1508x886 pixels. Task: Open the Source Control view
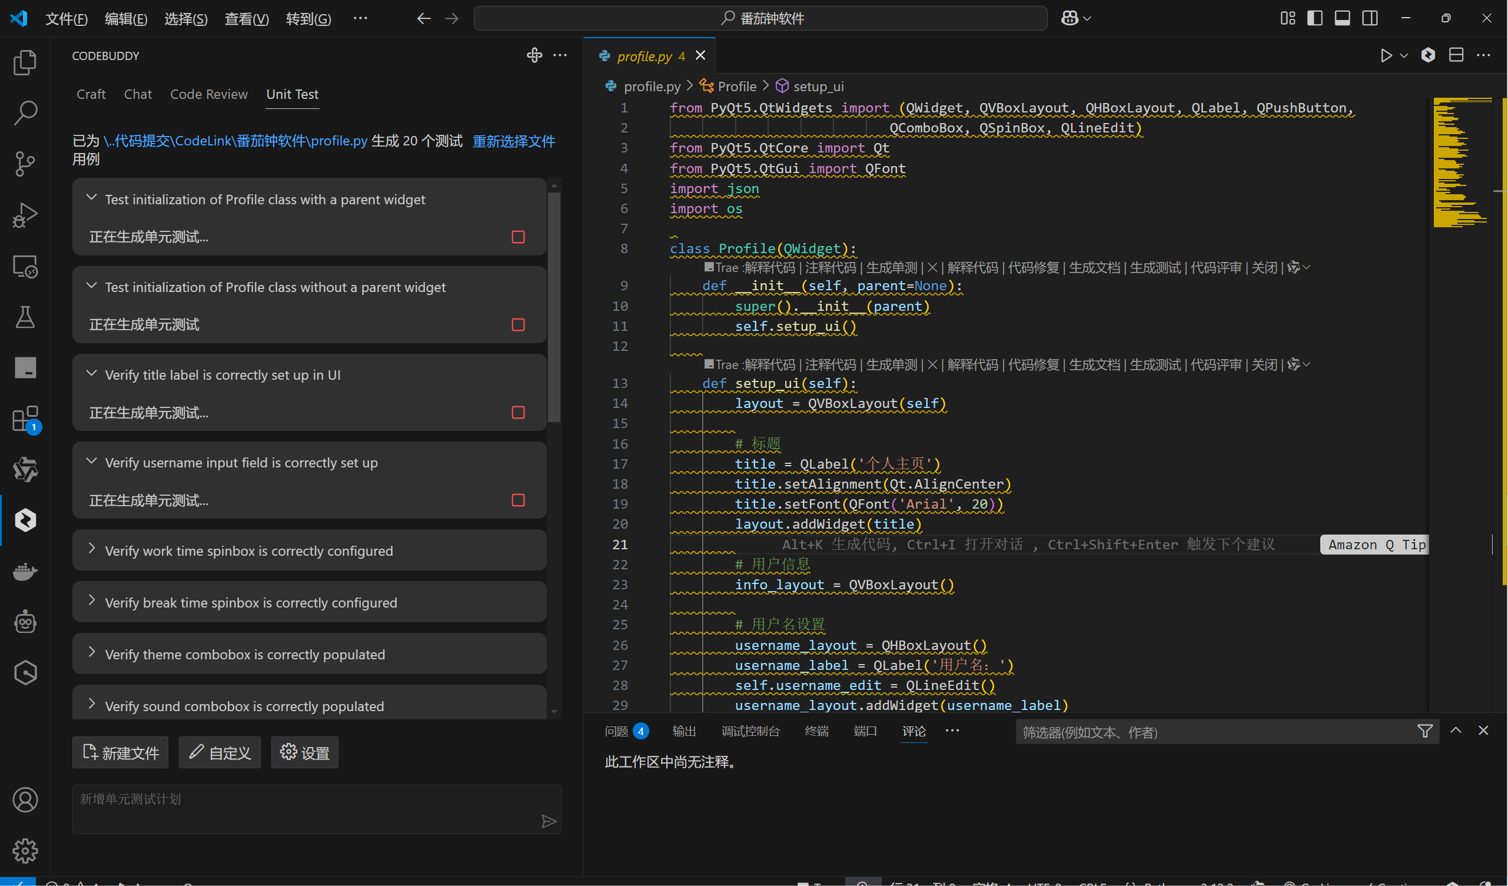tap(25, 164)
